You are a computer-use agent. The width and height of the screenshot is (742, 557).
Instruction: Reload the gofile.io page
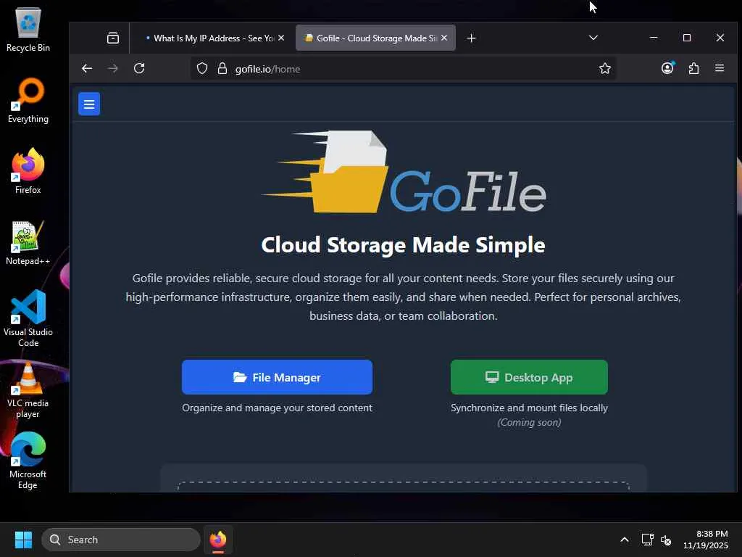139,69
